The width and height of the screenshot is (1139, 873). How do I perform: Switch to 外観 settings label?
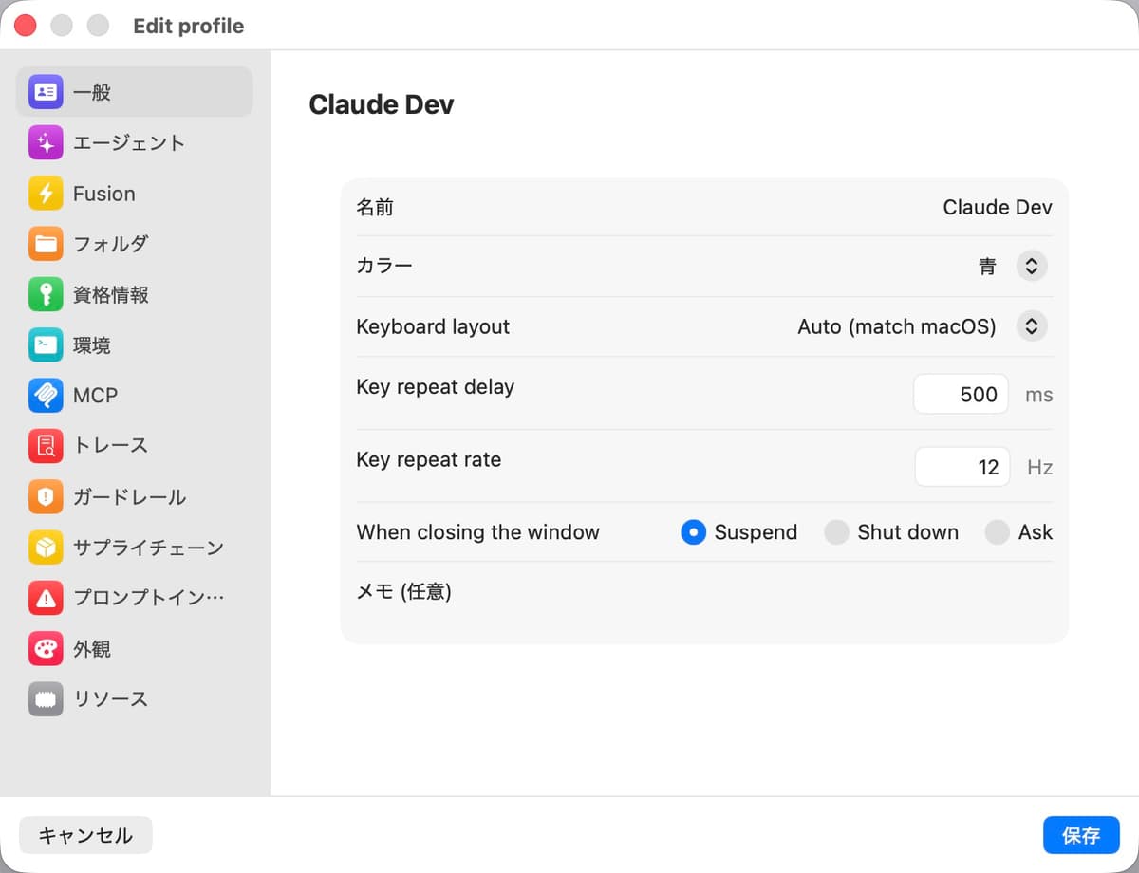coord(92,649)
